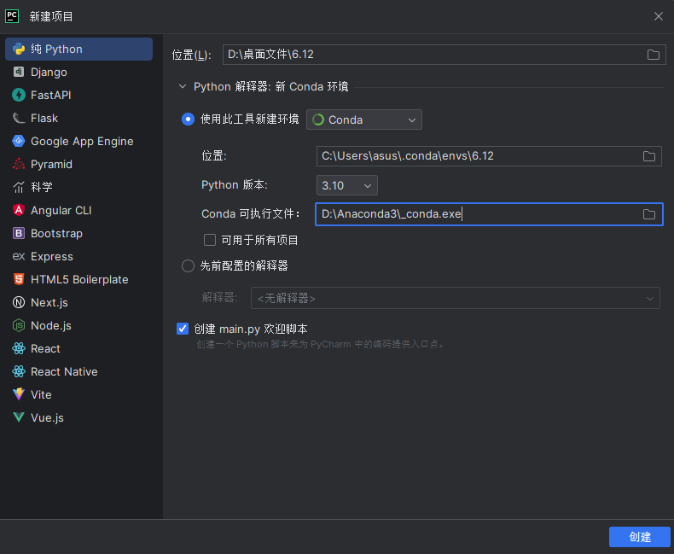Select 纯 Python project type
The image size is (674, 554).
(x=78, y=49)
